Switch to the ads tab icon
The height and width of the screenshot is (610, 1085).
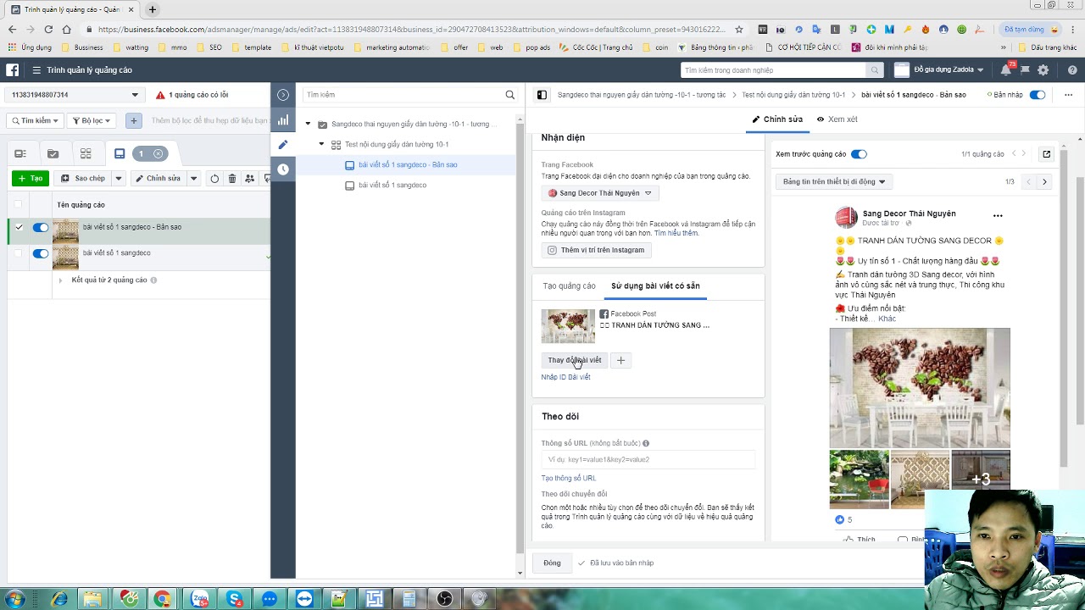click(120, 153)
